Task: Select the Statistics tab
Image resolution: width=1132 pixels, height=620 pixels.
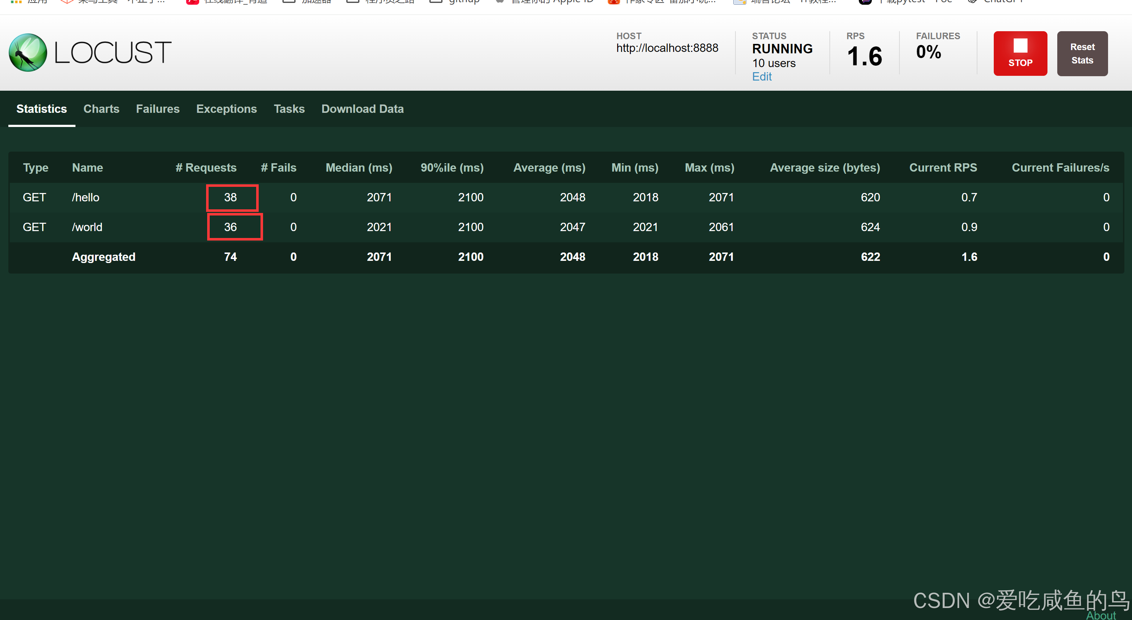Action: (41, 109)
